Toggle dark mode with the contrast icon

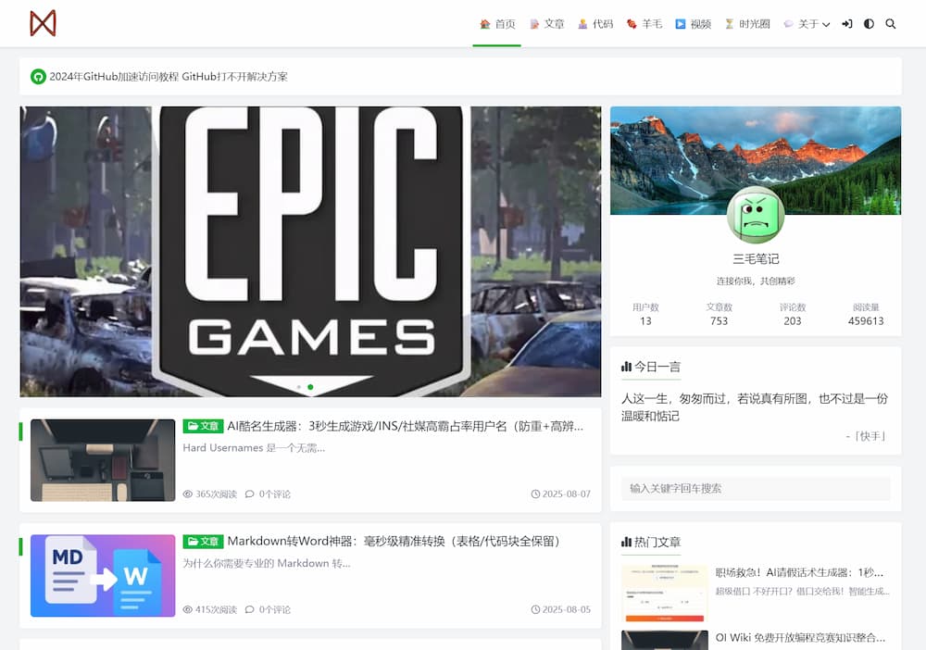(x=868, y=24)
